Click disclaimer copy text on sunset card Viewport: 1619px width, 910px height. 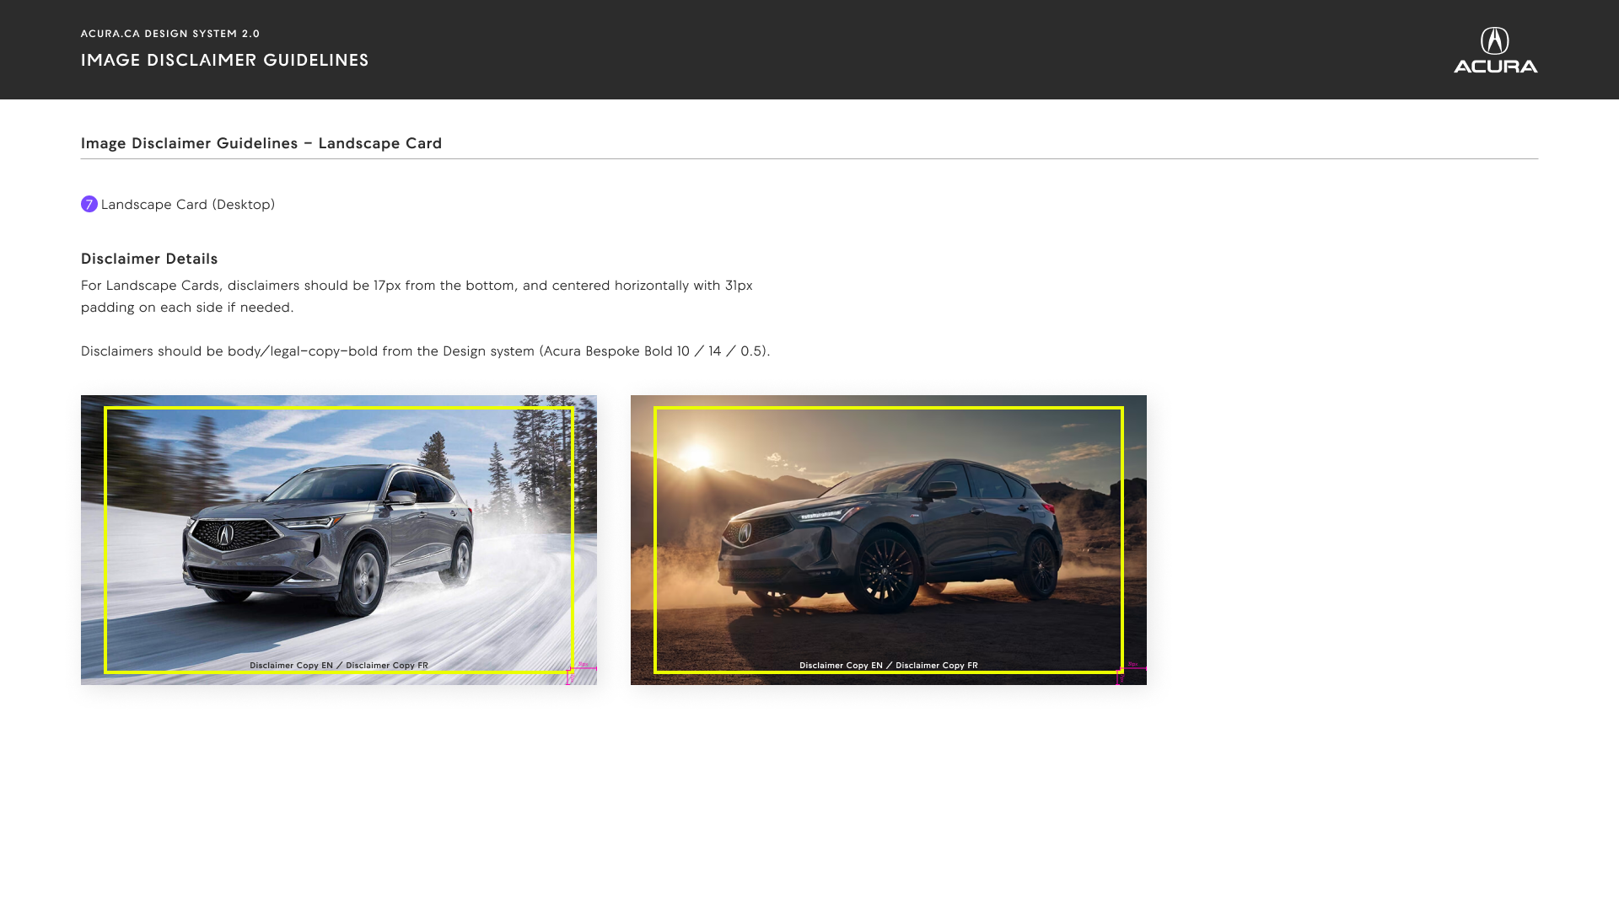(x=889, y=666)
